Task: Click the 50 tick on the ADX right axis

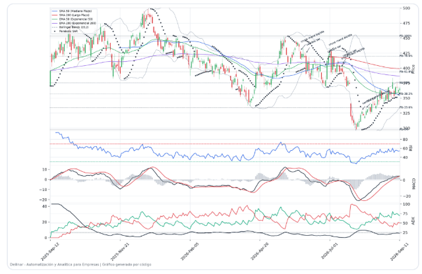Action: (406, 223)
